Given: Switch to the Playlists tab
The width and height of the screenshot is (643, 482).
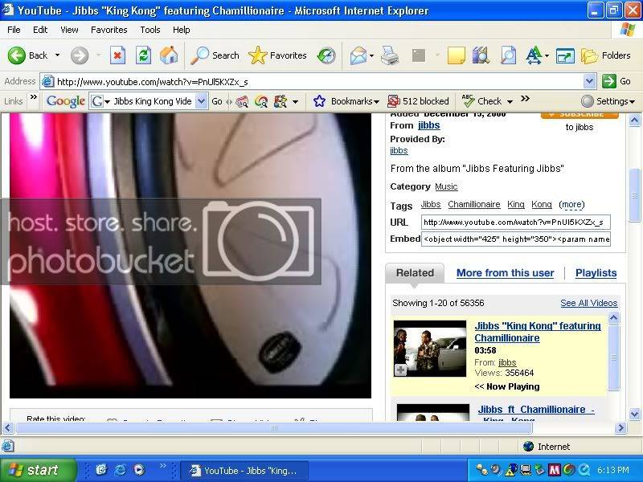Looking at the screenshot, I should (x=596, y=273).
